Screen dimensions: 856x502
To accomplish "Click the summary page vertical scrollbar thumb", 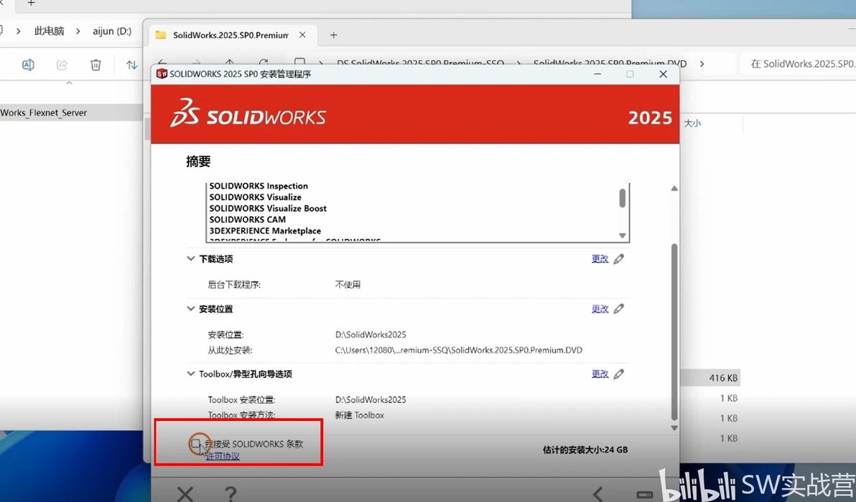I will (x=674, y=332).
